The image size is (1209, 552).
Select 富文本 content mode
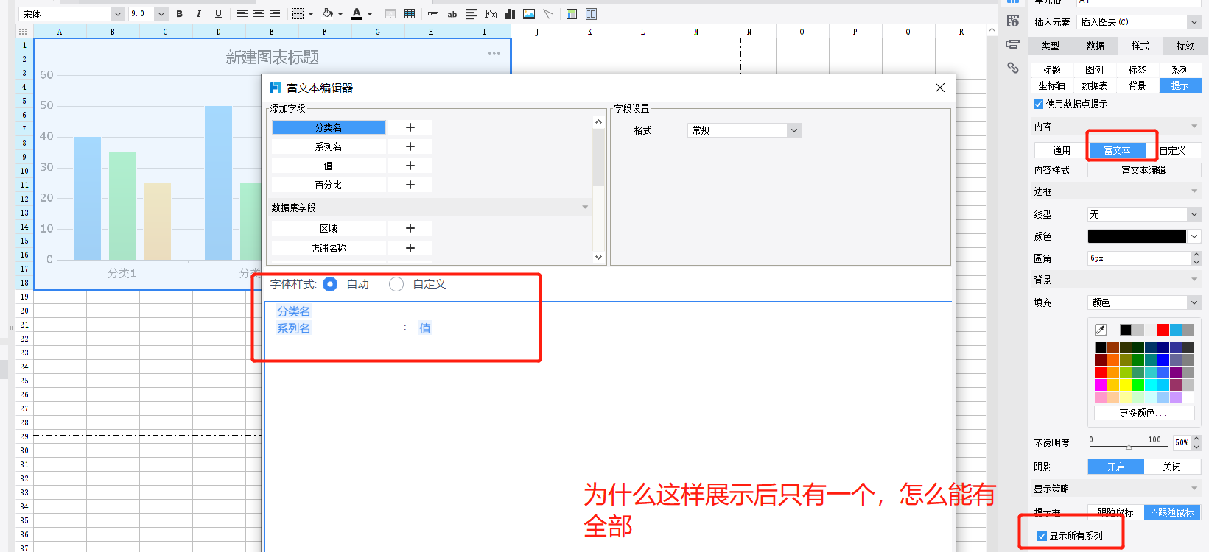pyautogui.click(x=1117, y=150)
